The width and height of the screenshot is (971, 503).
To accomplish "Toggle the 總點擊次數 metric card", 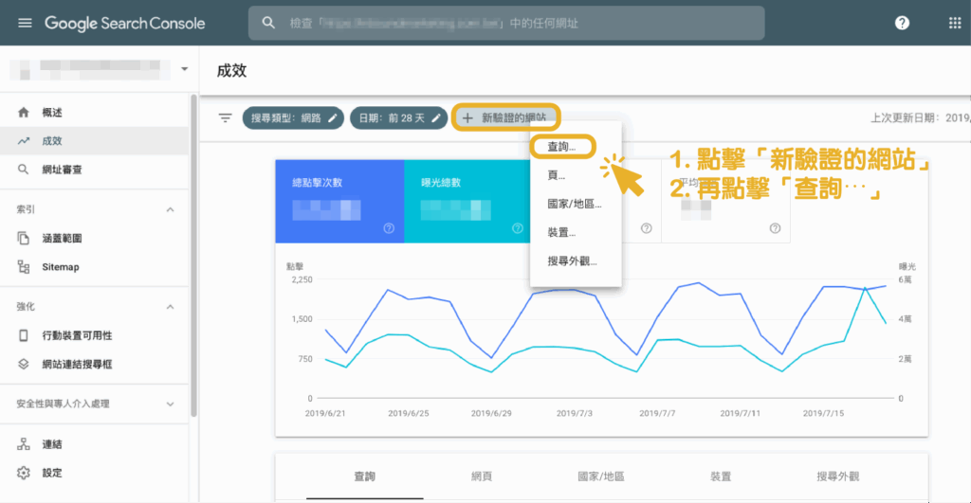I will pyautogui.click(x=340, y=201).
